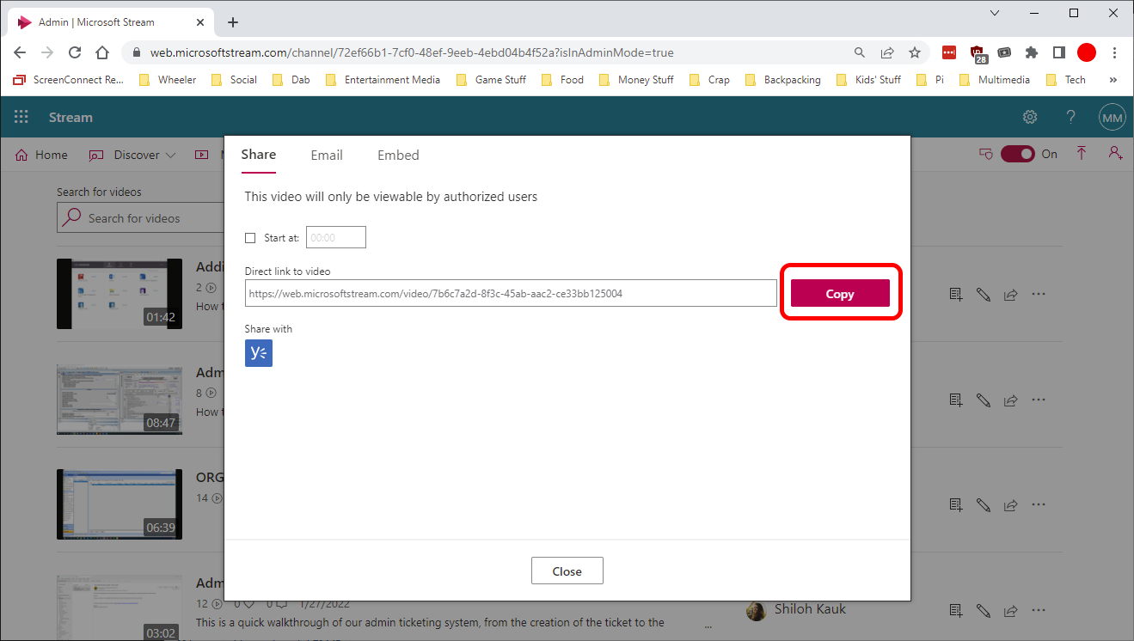The height and width of the screenshot is (641, 1134).
Task: Edit first video pencil icon
Action: tap(984, 295)
